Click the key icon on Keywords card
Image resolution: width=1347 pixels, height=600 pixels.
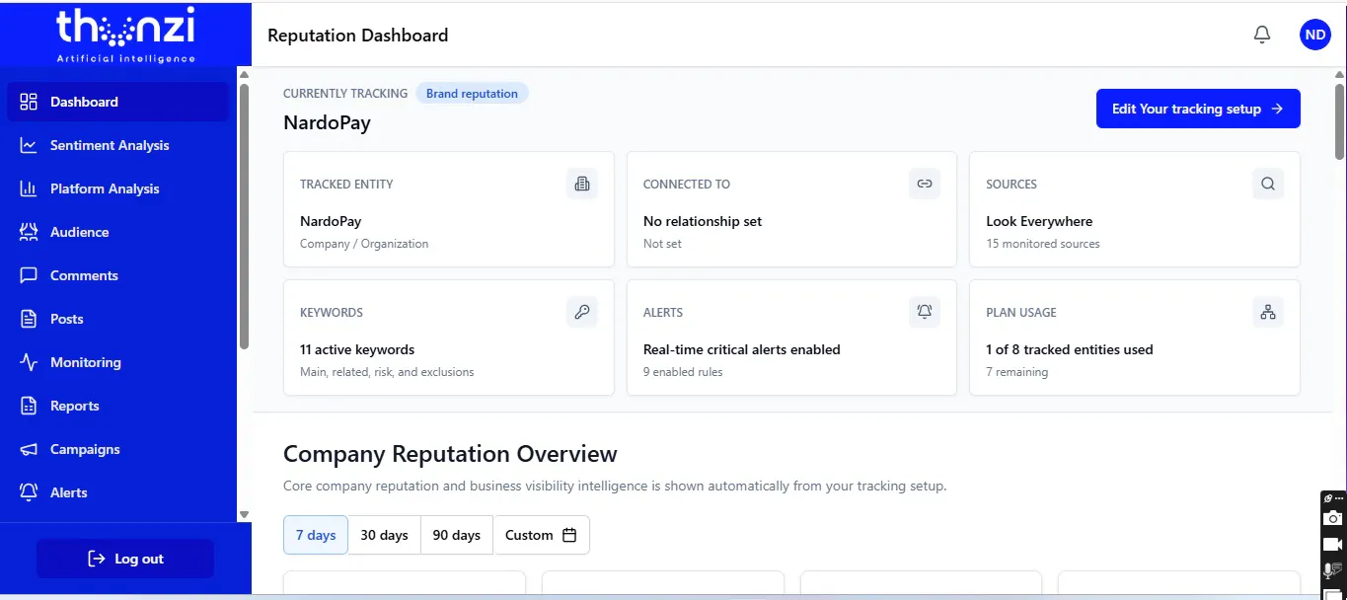click(582, 312)
